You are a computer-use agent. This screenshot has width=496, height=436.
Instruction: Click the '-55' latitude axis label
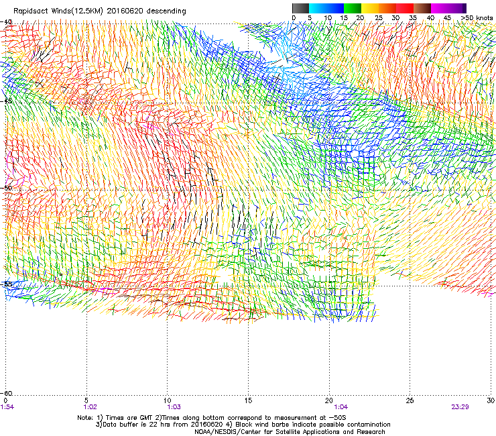pyautogui.click(x=6, y=284)
